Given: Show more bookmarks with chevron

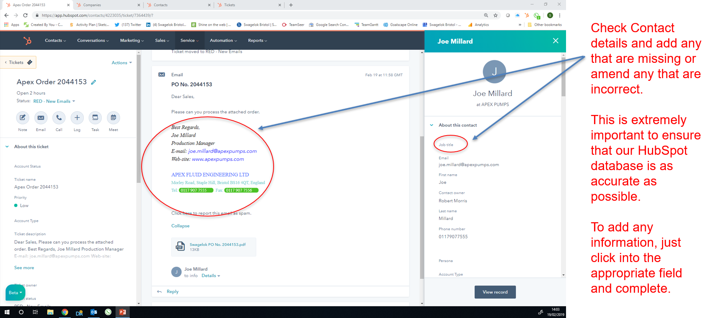Looking at the screenshot, I should pos(520,25).
